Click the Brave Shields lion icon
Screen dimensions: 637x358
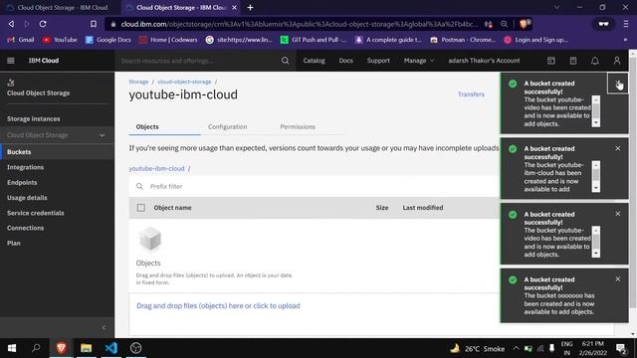(x=525, y=24)
